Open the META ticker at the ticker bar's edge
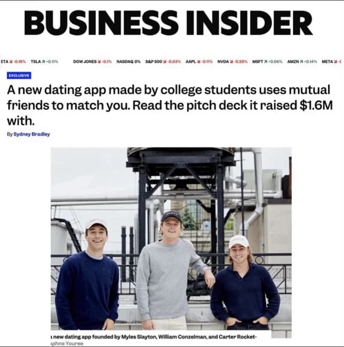The height and width of the screenshot is (347, 344). click(328, 62)
